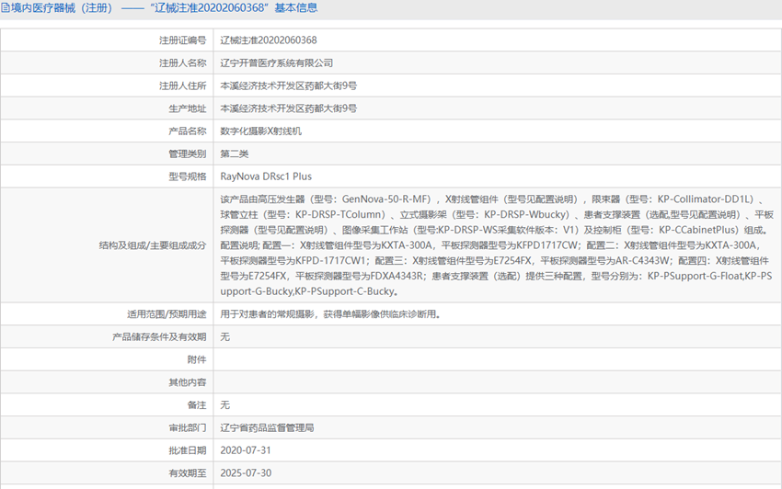Image resolution: width=782 pixels, height=489 pixels.
Task: Click the 注册人住所 label
Action: pyautogui.click(x=182, y=85)
